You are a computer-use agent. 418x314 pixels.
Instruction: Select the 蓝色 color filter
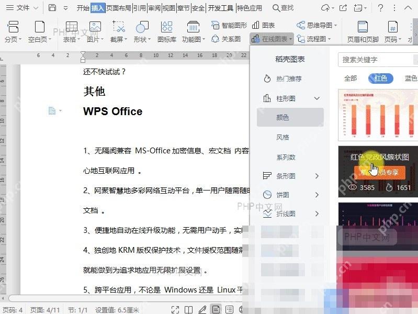(411, 78)
